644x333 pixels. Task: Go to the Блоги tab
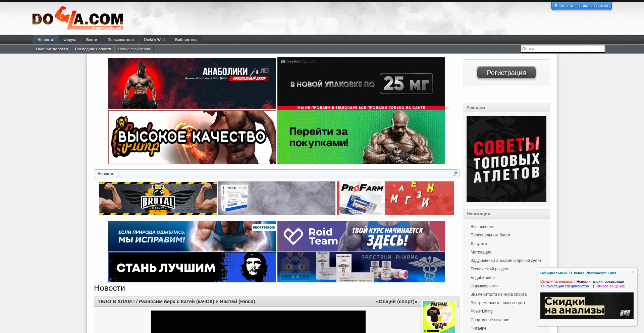pyautogui.click(x=92, y=40)
